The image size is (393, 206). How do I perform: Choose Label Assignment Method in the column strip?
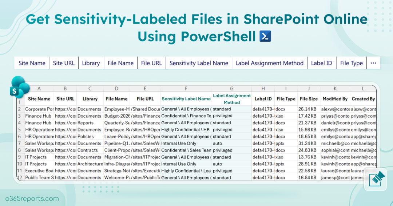coord(269,63)
